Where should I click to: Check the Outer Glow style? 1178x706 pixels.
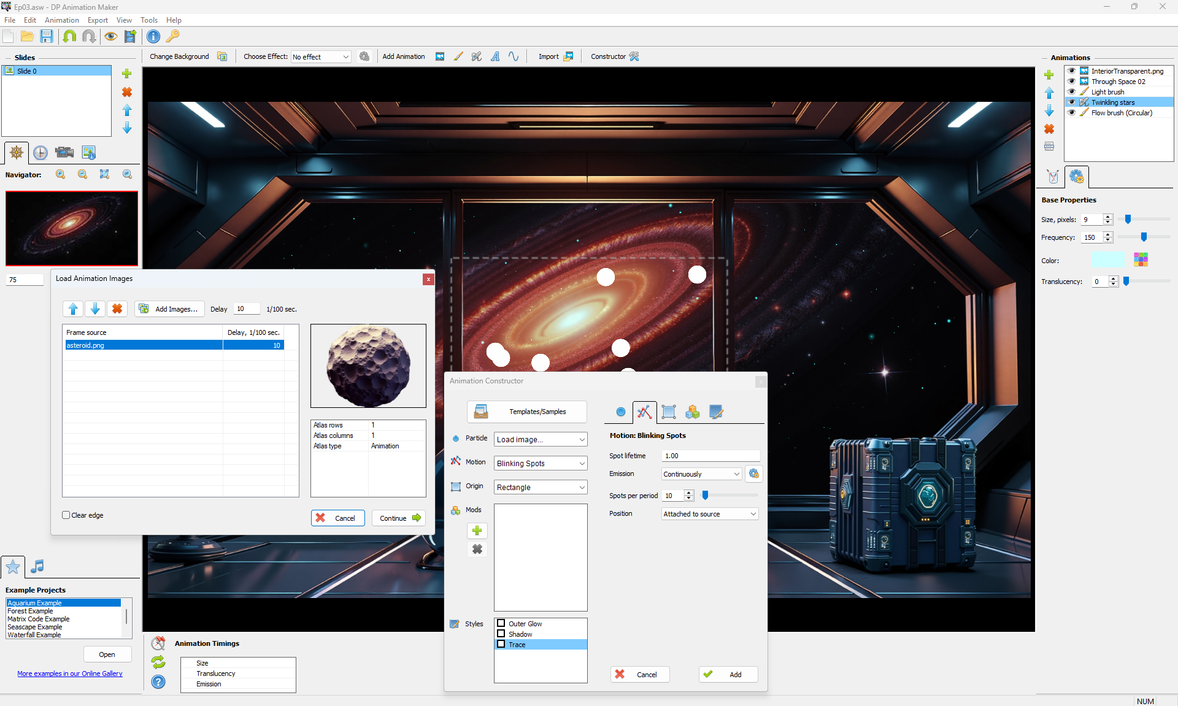click(x=501, y=624)
